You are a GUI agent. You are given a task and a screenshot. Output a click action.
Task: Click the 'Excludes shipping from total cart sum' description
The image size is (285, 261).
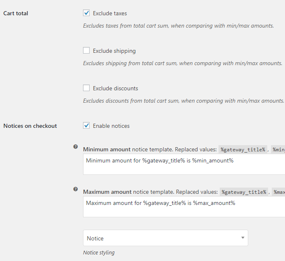183,63
